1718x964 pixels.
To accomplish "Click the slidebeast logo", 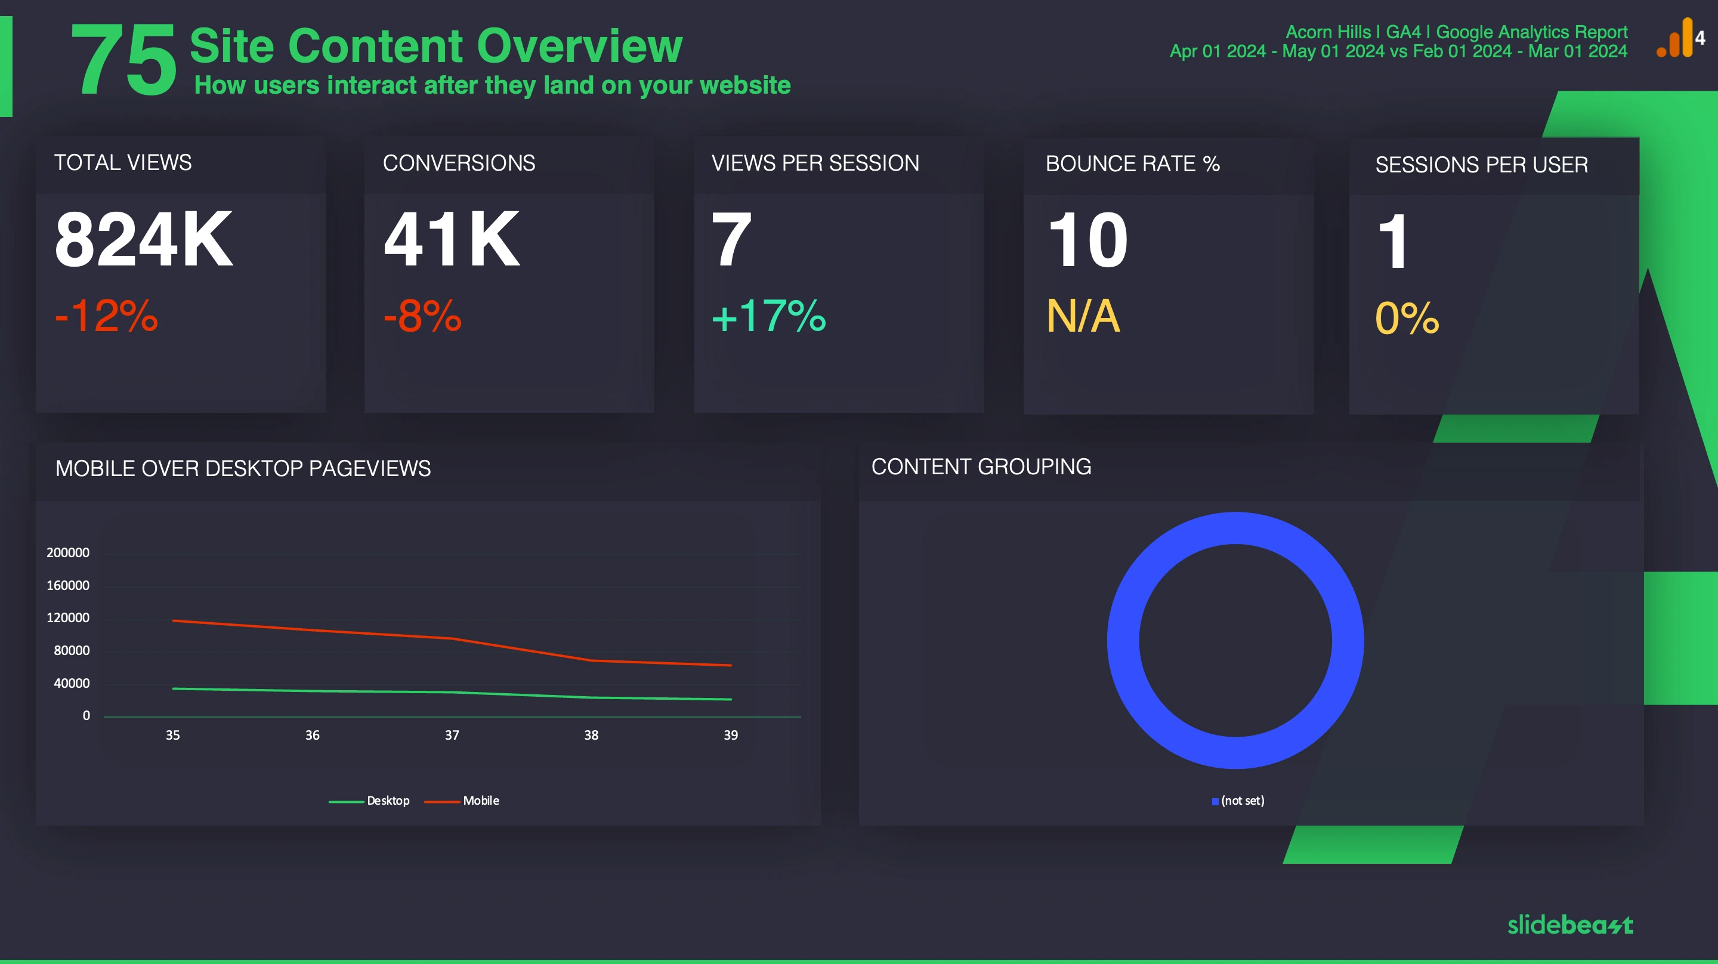I will [1570, 925].
